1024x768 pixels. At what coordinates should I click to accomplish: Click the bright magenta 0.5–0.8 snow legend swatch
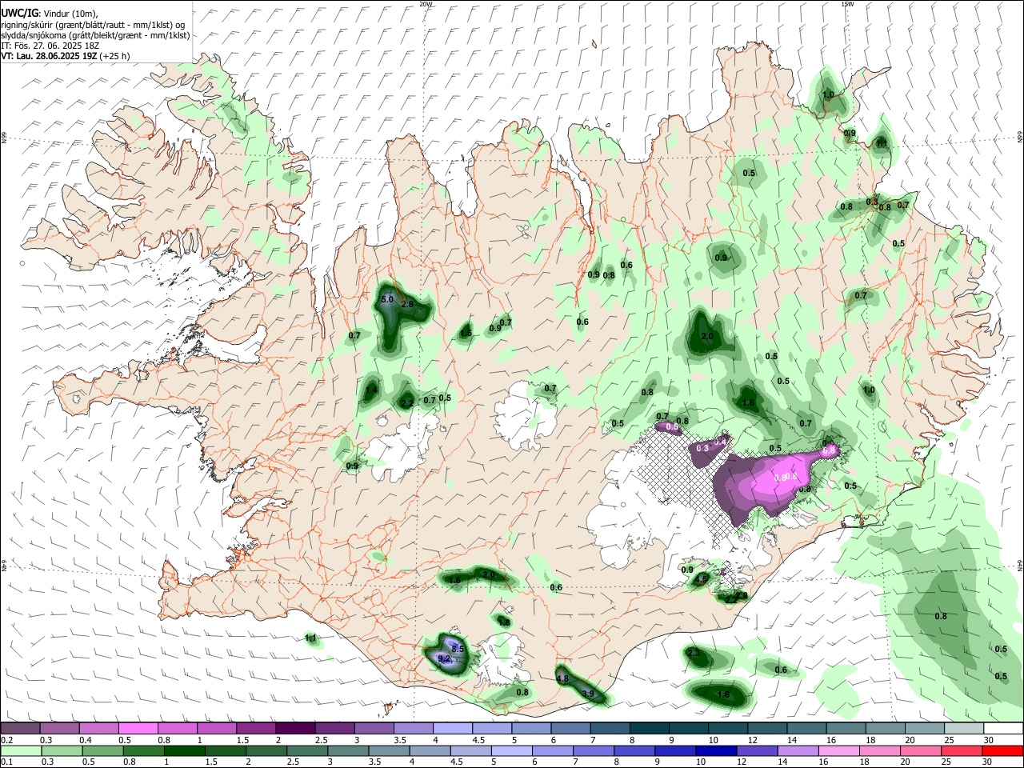click(138, 729)
